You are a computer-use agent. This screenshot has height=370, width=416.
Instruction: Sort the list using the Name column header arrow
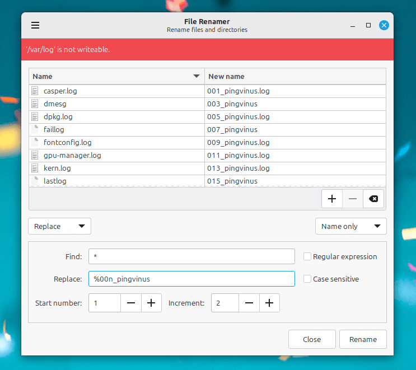pyautogui.click(x=197, y=76)
